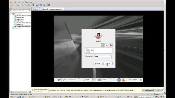Select the Oracle Linux VM in Library

[19, 24]
